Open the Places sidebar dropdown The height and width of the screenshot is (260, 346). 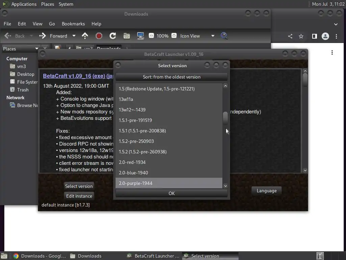(20, 49)
